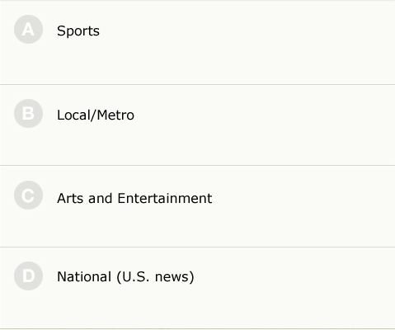This screenshot has height=330, width=395.
Task: Choose the Sports answer text
Action: click(78, 31)
